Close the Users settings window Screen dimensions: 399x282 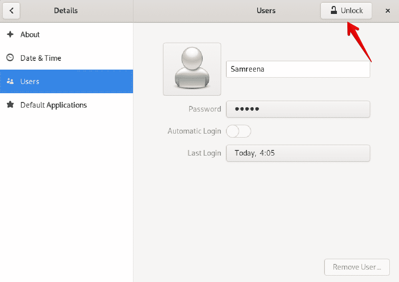point(388,11)
